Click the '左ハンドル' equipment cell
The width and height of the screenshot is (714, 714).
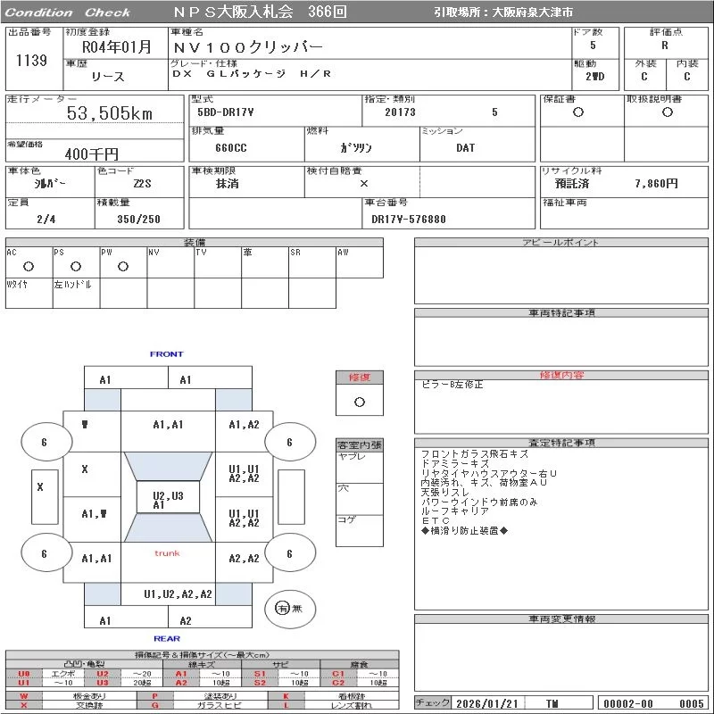pos(76,294)
